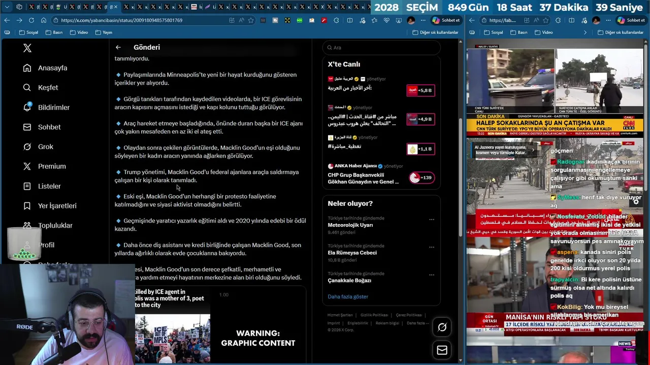
Task: Open the Çanakkale Boğazı trending topic
Action: click(x=349, y=280)
